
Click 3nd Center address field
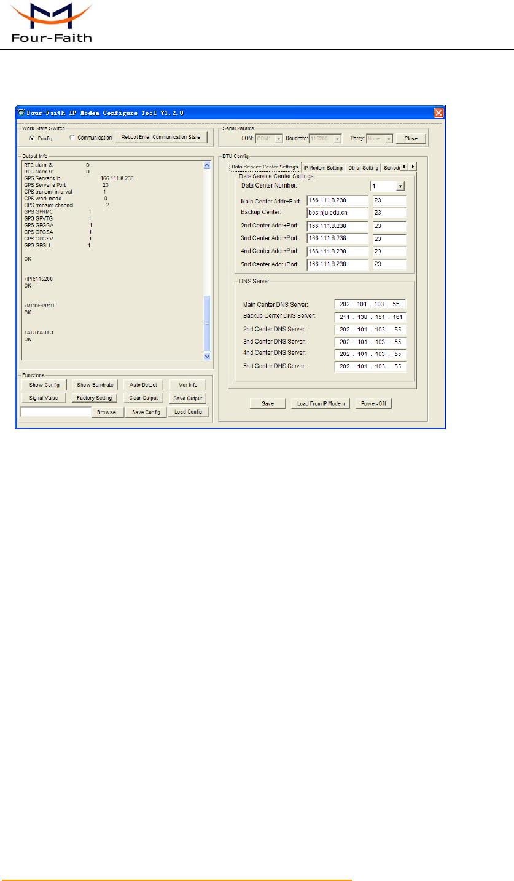337,239
